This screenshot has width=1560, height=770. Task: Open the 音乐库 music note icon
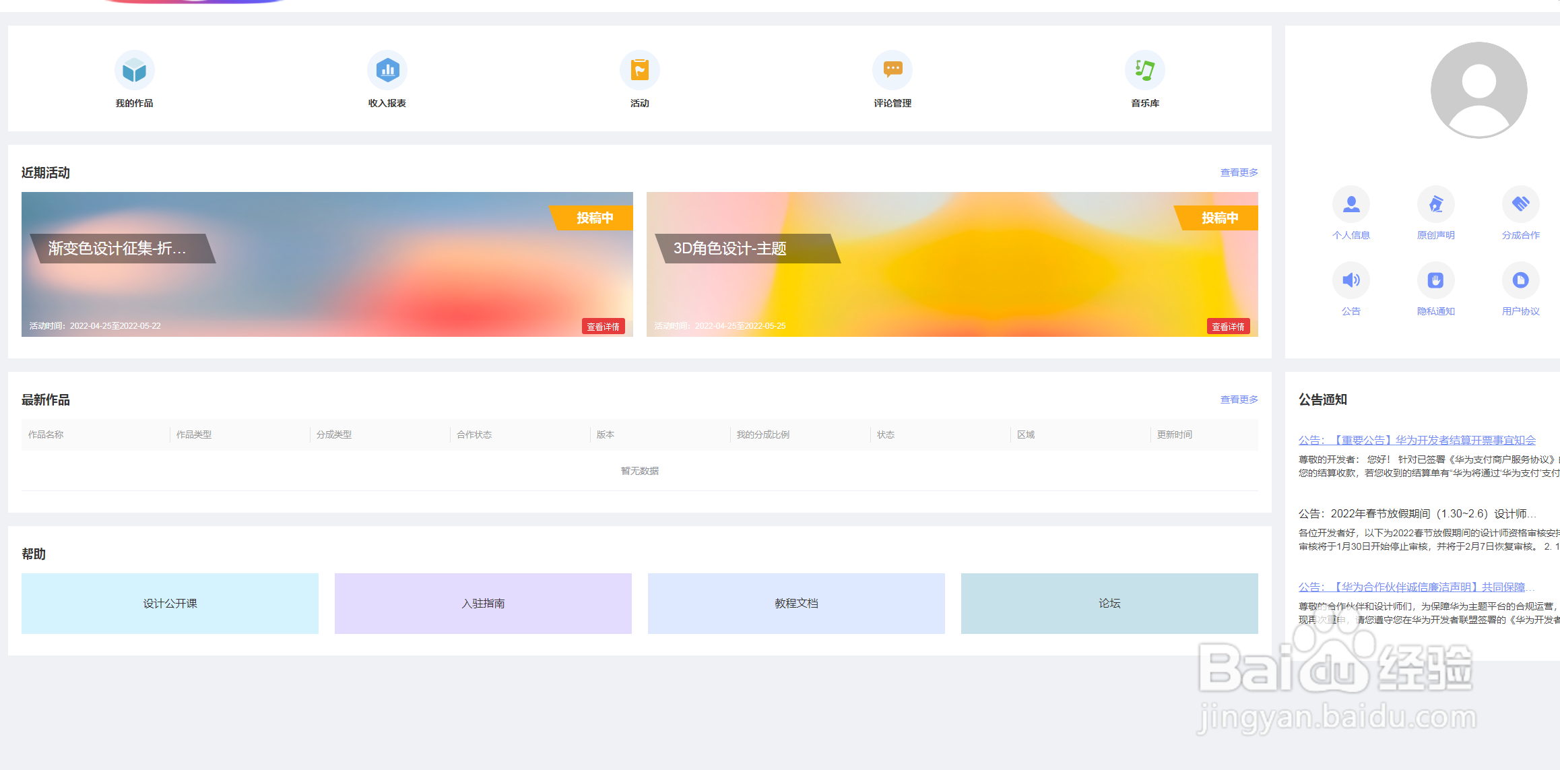tap(1145, 70)
